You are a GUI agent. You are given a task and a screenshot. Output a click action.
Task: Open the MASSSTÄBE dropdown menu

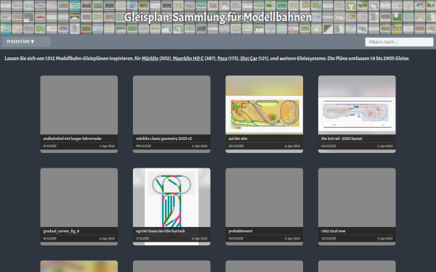(26, 42)
